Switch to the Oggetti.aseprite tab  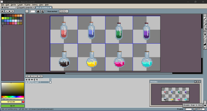pos(25,7)
